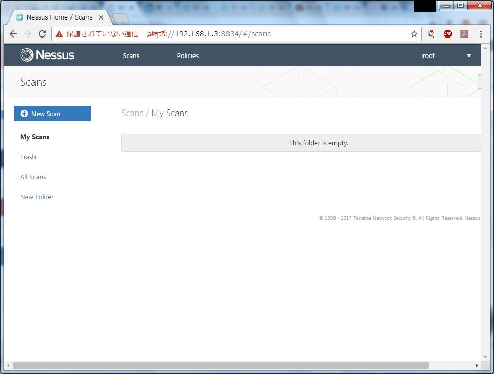Click the vertical scrollbar down arrow
494x374 pixels.
pos(485,357)
